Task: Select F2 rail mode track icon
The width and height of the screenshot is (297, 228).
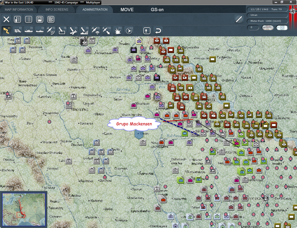Action: tap(18, 30)
